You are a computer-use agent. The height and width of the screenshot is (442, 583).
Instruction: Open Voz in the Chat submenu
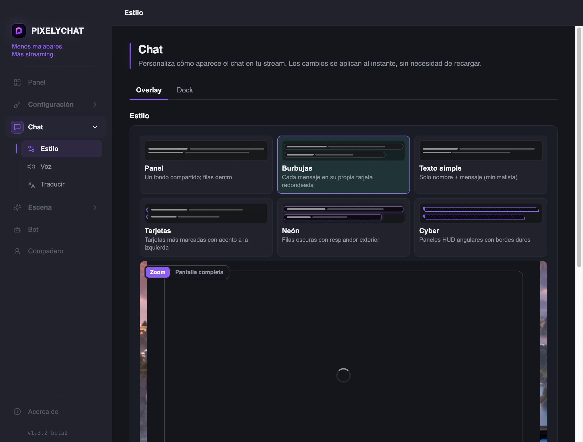(x=62, y=167)
